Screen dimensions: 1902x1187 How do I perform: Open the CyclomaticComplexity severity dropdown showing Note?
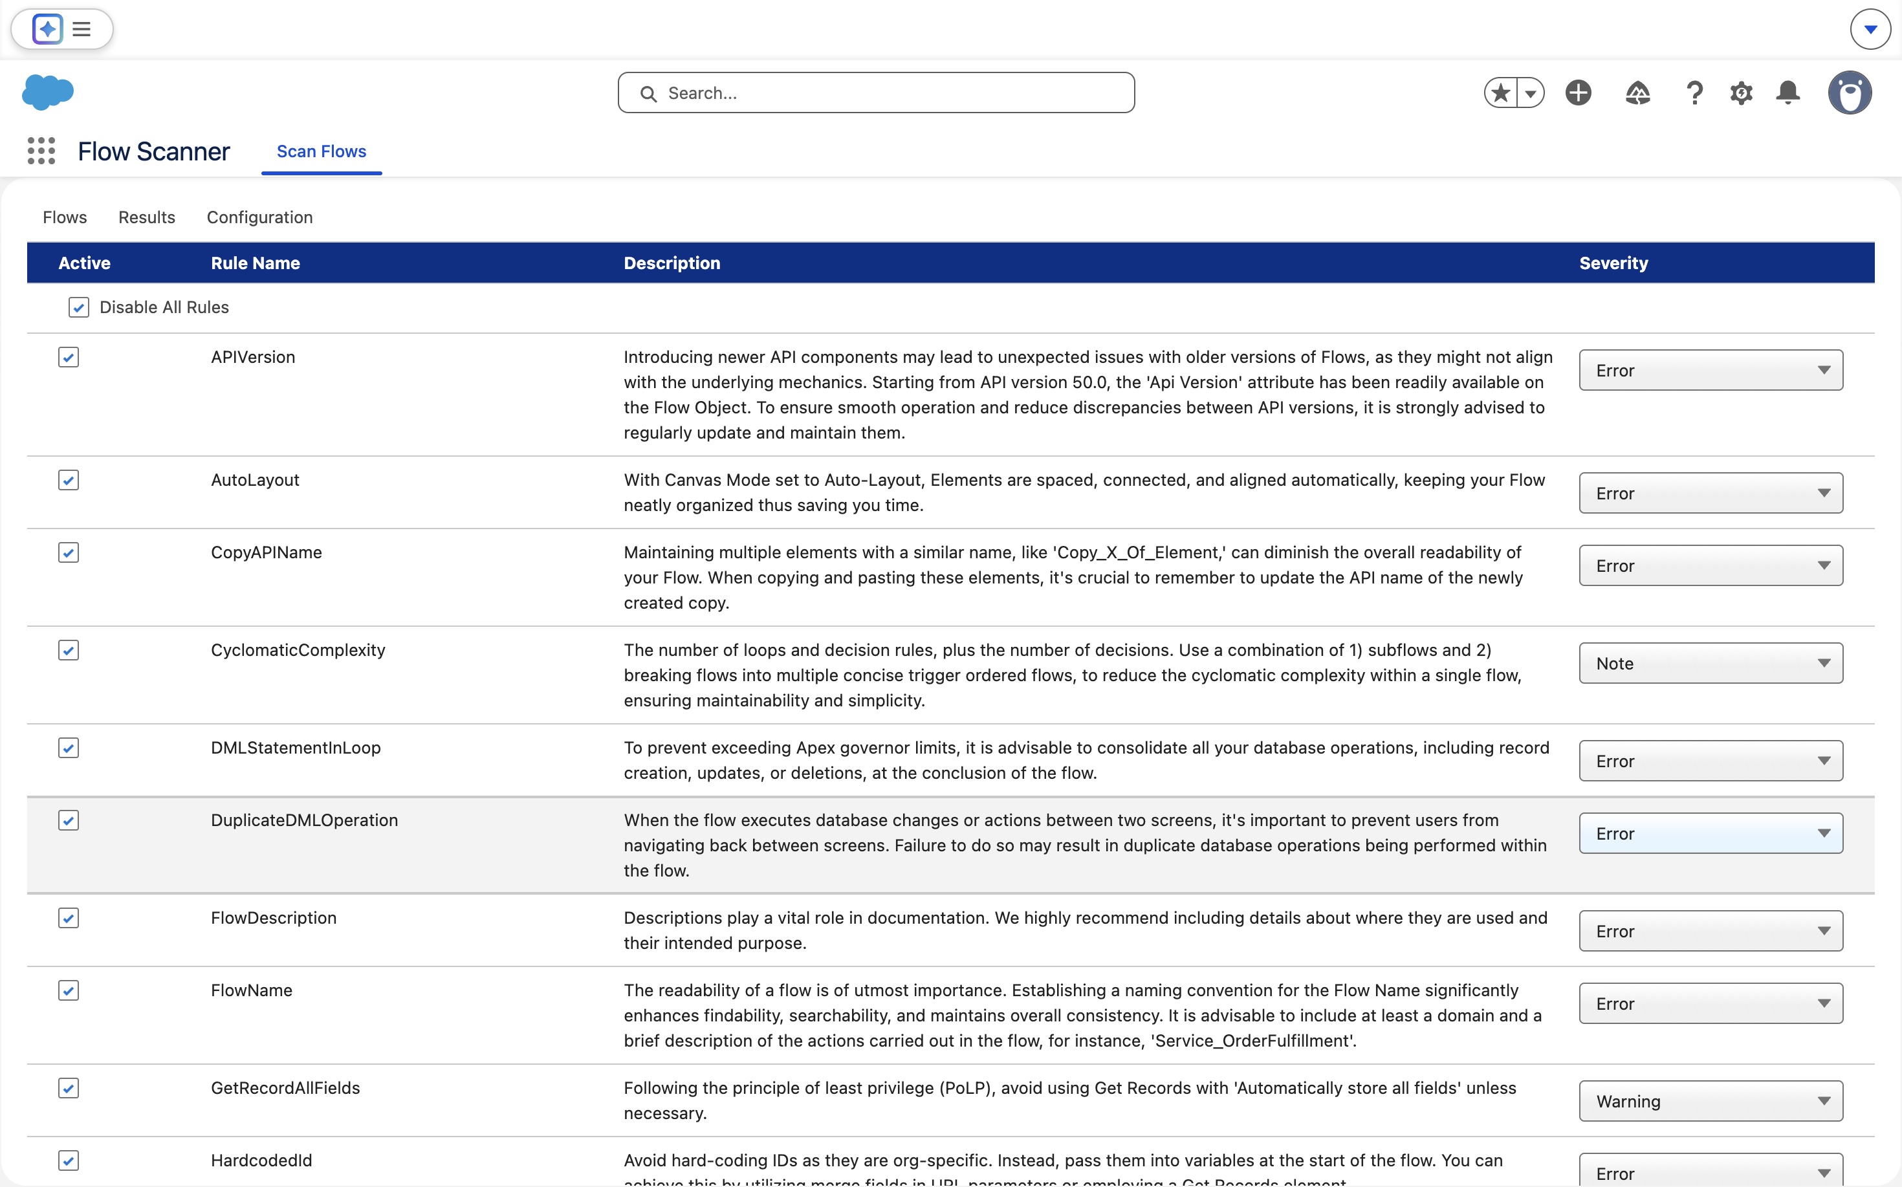[x=1710, y=664]
